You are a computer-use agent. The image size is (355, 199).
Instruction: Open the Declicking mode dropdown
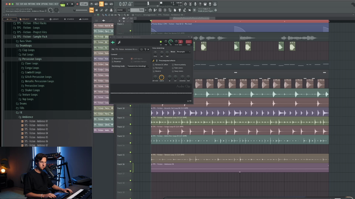(138, 66)
